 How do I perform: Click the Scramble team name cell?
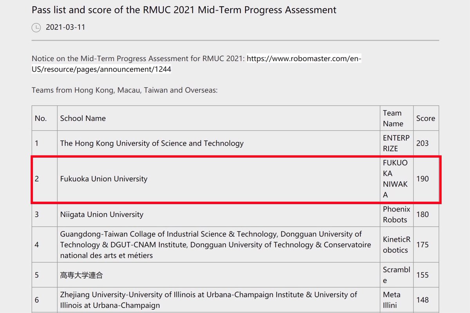click(397, 275)
